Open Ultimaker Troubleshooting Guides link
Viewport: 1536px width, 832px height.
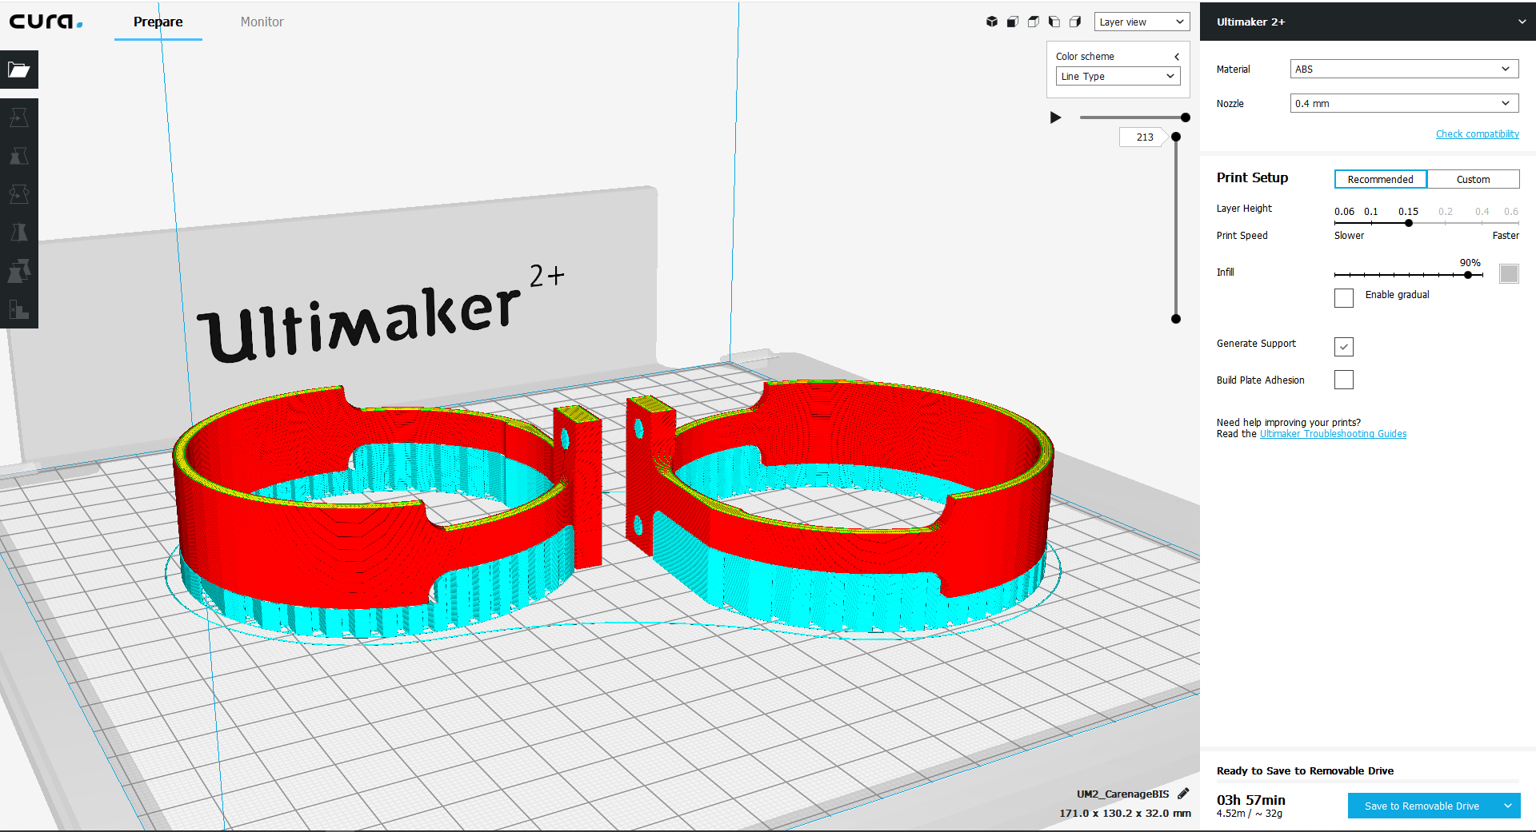pyautogui.click(x=1333, y=434)
